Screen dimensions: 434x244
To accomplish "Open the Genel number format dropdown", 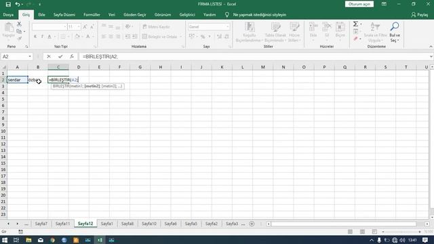I will coord(228,27).
